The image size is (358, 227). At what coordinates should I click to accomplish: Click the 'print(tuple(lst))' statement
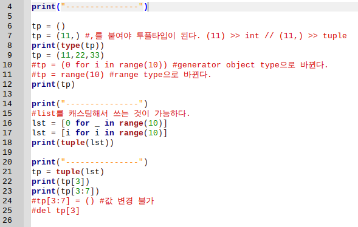pos(72,143)
